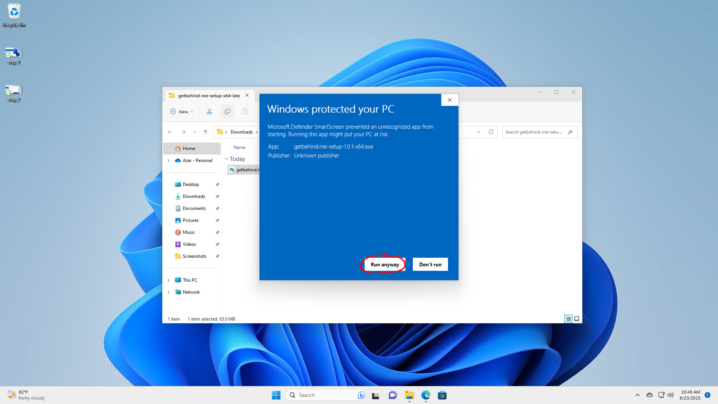Close the SmartScreen dialog with X
This screenshot has height=404, width=718.
(x=450, y=100)
